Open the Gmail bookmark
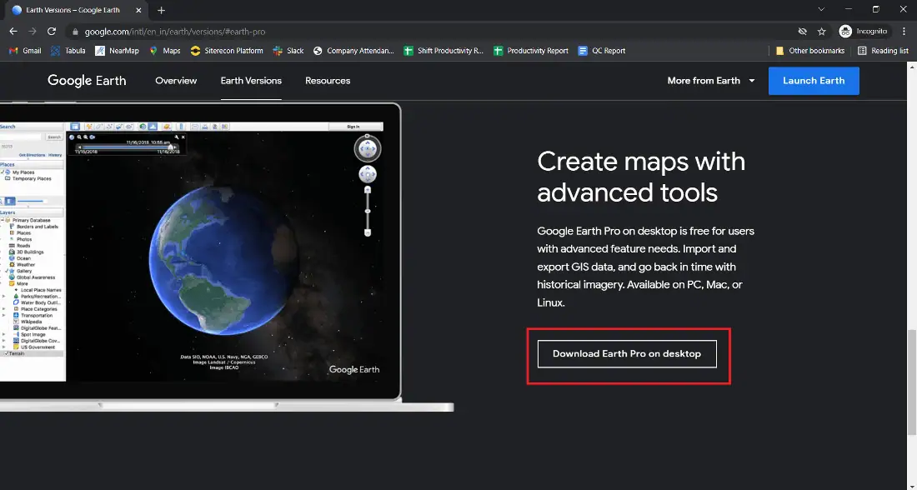The width and height of the screenshot is (917, 490). click(x=25, y=51)
